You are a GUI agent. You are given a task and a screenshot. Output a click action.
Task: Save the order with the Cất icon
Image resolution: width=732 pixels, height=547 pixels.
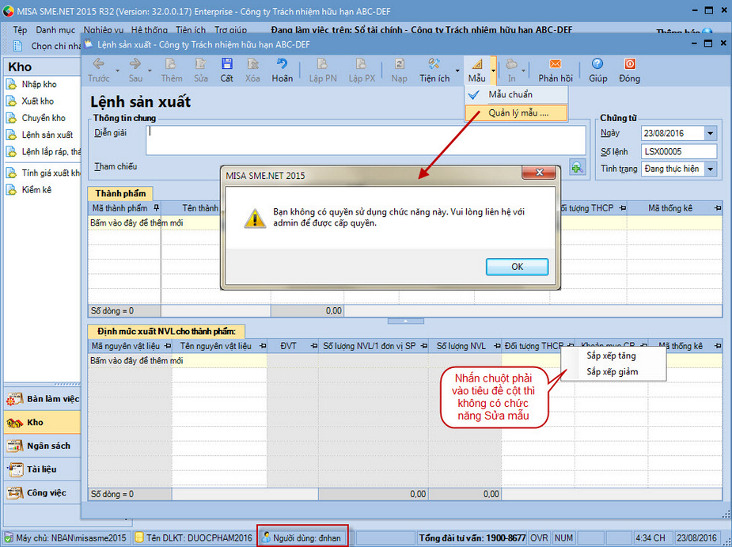[x=227, y=70]
